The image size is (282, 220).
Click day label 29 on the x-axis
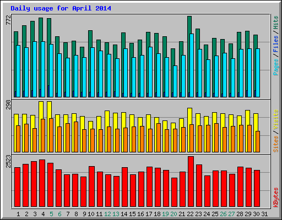[248, 214]
